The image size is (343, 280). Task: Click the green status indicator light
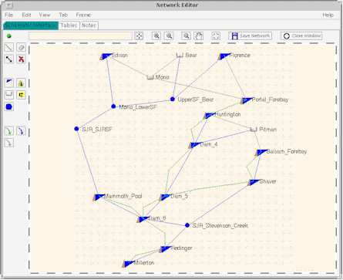point(9,36)
